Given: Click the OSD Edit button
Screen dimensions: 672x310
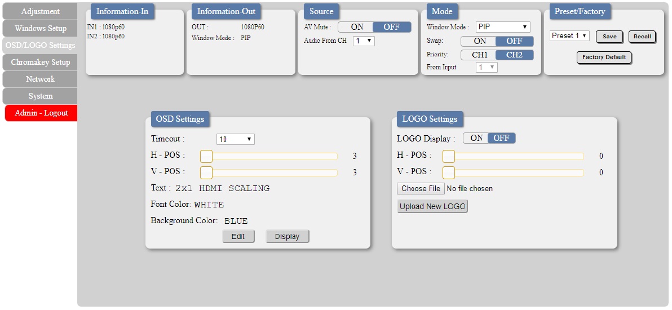Looking at the screenshot, I should click(238, 236).
